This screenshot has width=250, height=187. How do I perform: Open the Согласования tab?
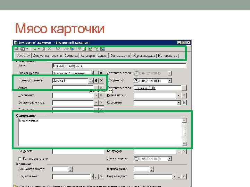tap(120, 56)
